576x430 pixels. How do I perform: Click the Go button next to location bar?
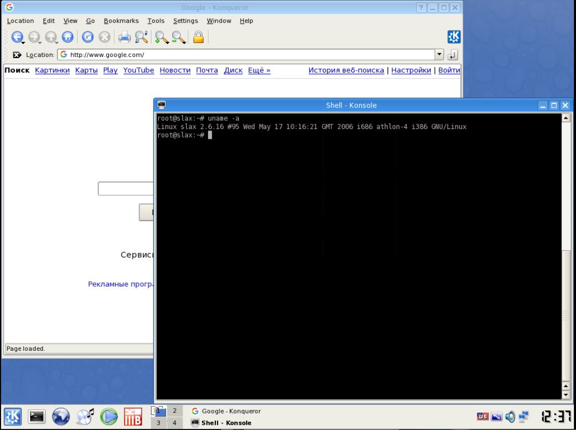click(452, 55)
